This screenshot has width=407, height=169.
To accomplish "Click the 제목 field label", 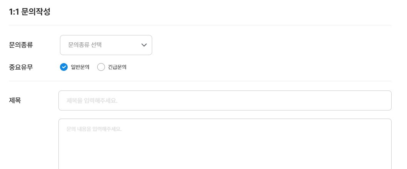I will (15, 100).
